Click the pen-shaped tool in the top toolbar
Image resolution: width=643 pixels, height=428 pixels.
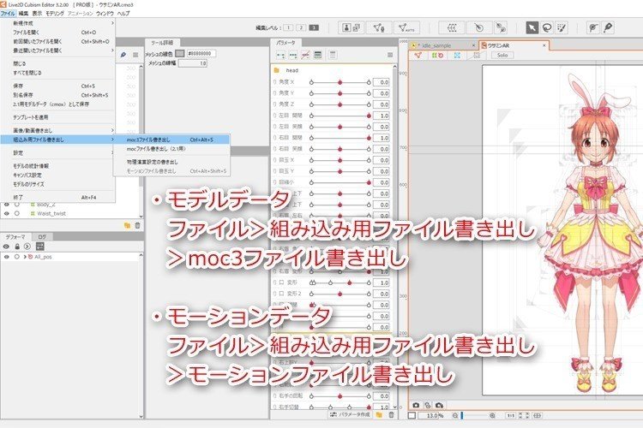point(608,28)
